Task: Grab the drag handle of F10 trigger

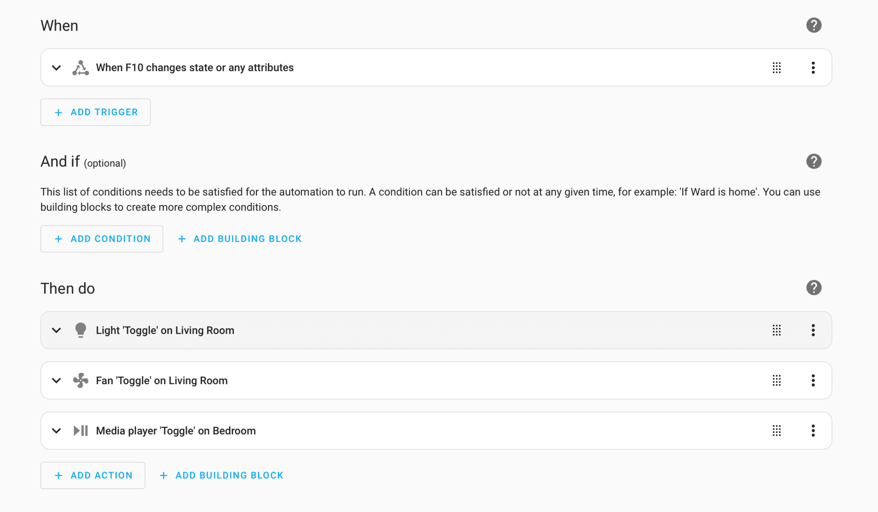Action: tap(776, 68)
